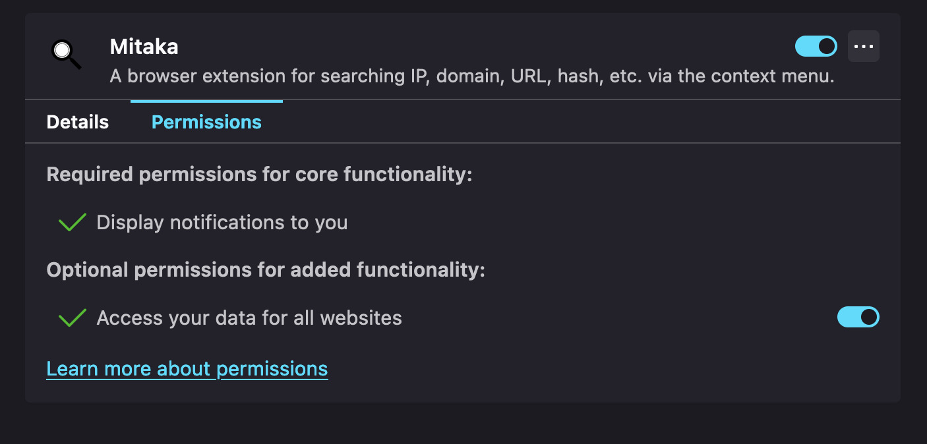Screen dimensions: 927x444
Task: Select the Display notifications permission entry
Action: click(x=222, y=222)
